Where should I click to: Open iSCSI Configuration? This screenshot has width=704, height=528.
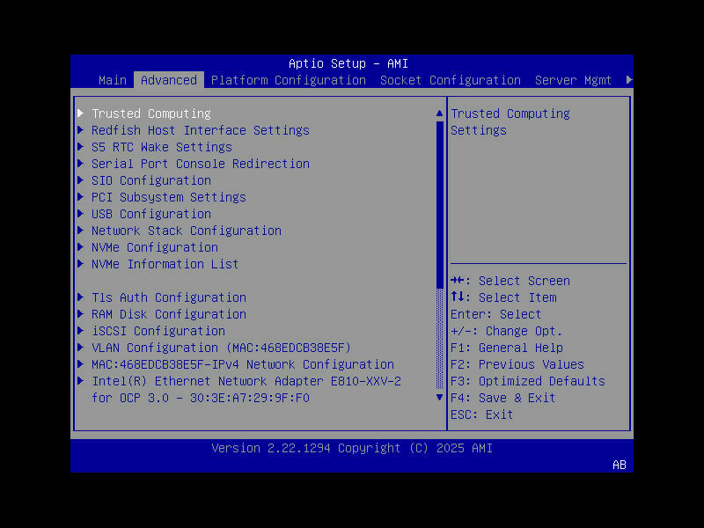158,330
